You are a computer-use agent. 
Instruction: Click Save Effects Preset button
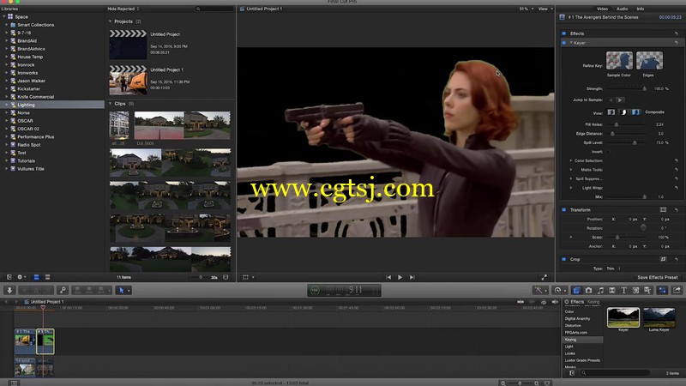[x=657, y=277]
